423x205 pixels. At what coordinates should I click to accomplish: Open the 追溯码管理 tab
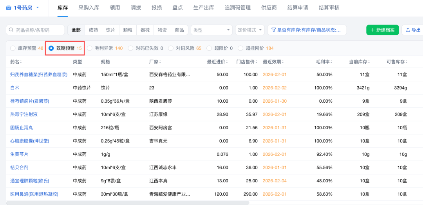(x=237, y=8)
